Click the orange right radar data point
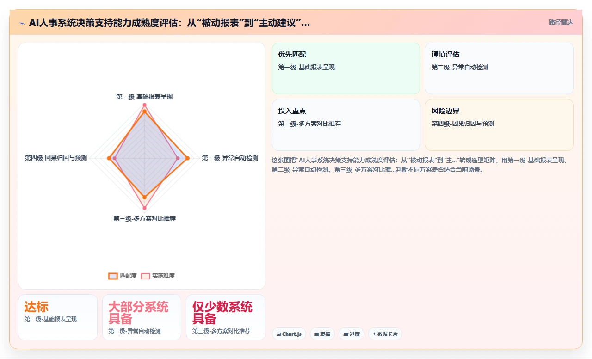This screenshot has width=592, height=359. tap(187, 158)
